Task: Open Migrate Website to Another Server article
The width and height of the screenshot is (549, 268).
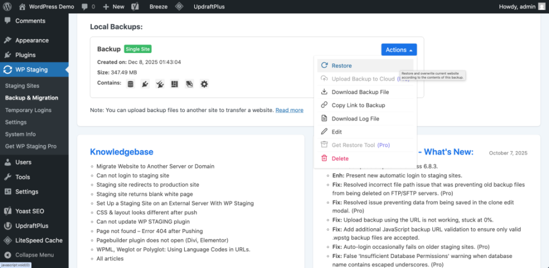Action: point(155,166)
